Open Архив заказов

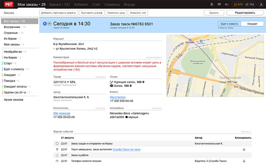14,99
